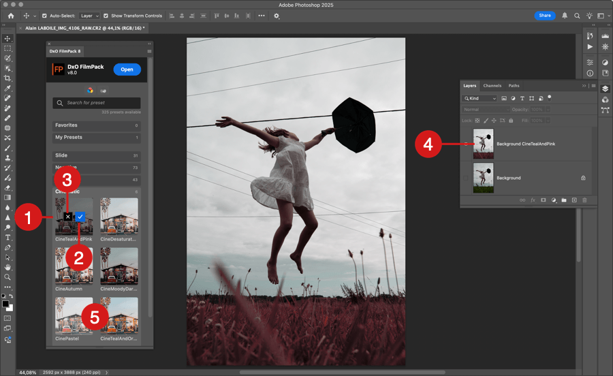Open the Auto-Select Layer dropdown
This screenshot has height=376, width=613.
point(89,16)
